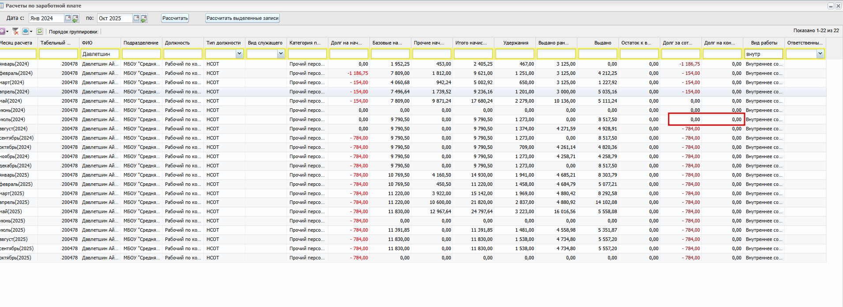
Task: Expand the Вид служащего filter dropdown
Action: pyautogui.click(x=281, y=54)
